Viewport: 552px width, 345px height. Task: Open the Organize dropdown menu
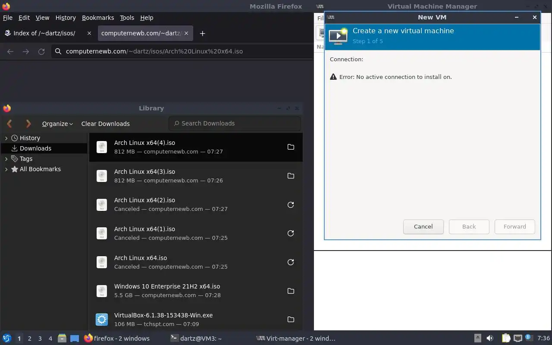(x=57, y=124)
